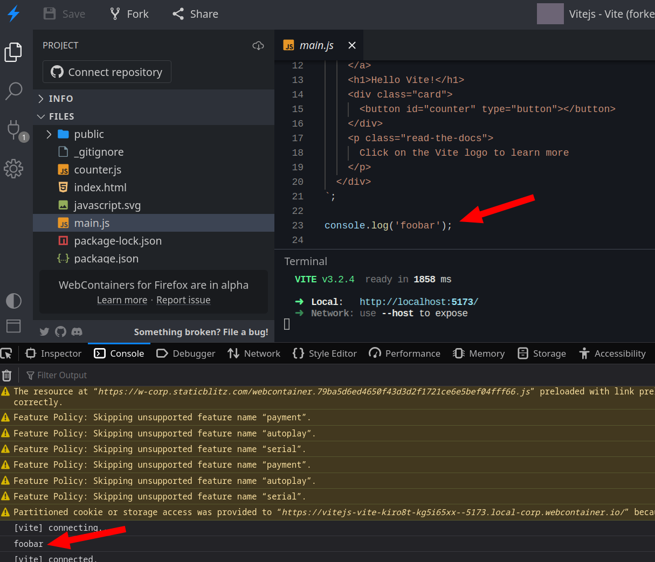Expand the public folder

coord(154,134)
